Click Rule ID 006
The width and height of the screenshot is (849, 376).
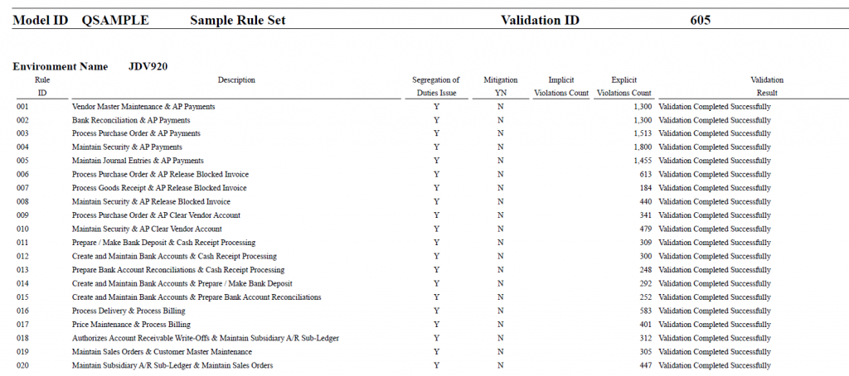tap(22, 174)
